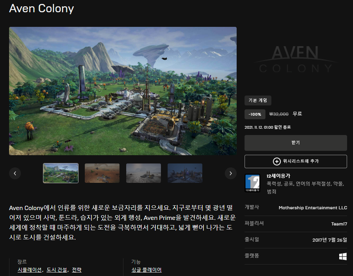
Task: Click the -100% discount badge
Action: click(x=255, y=114)
